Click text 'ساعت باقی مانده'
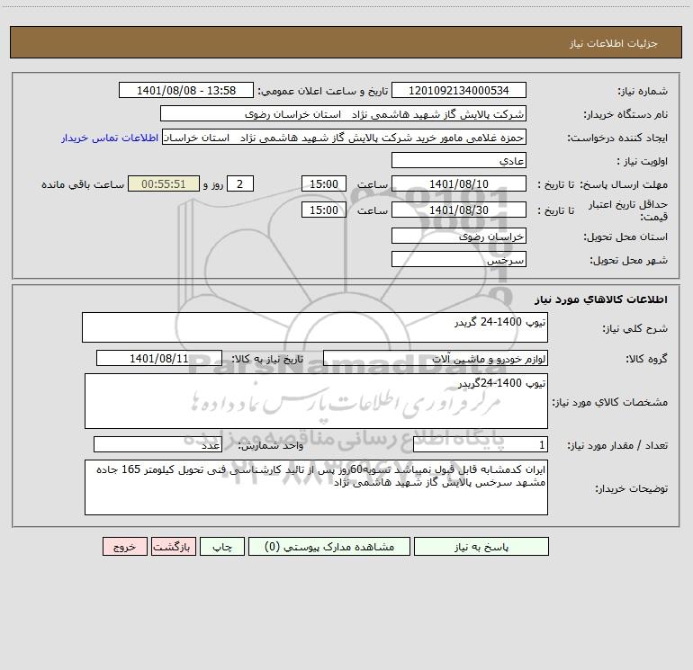Viewport: 693px width, 670px height. [83, 184]
